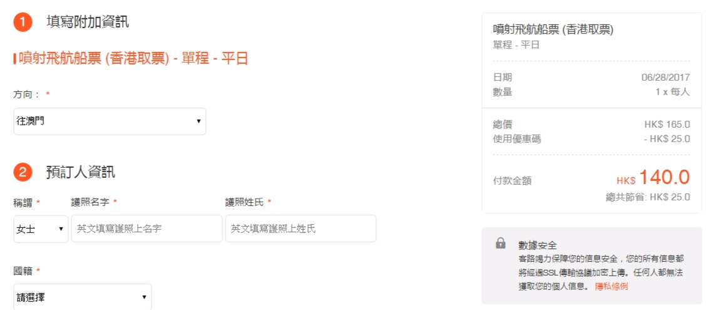Open the 隱私條例 privacy policy link

click(x=611, y=286)
